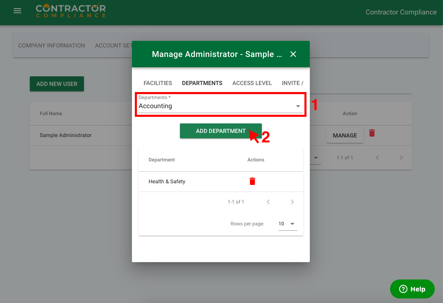Select the Departments tab
The height and width of the screenshot is (303, 443).
[202, 83]
